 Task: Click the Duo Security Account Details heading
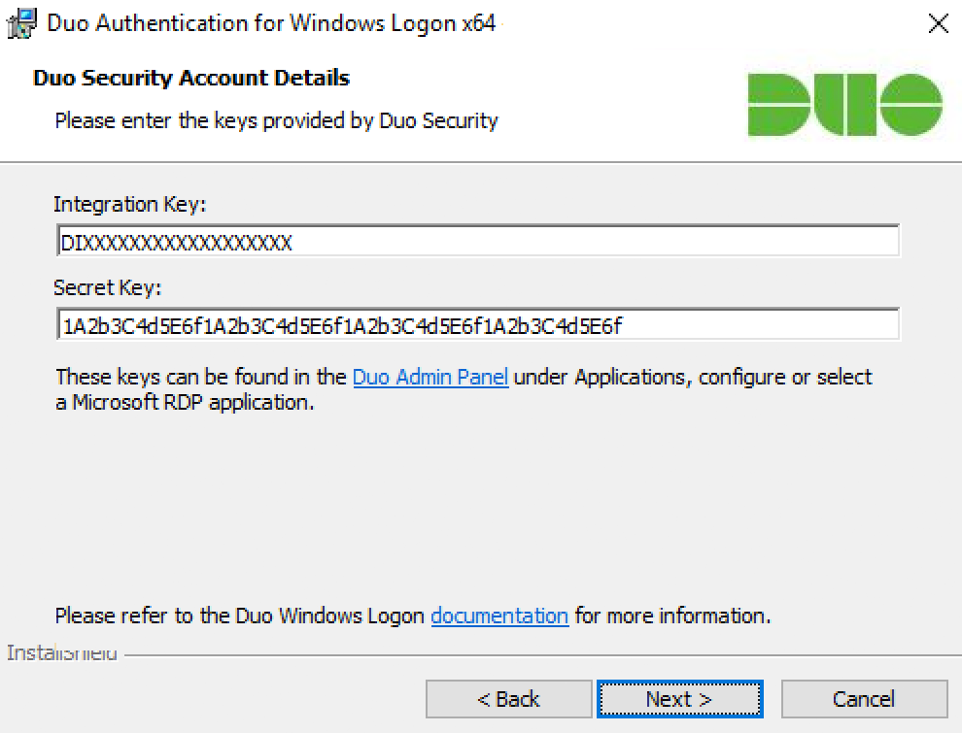coord(190,78)
